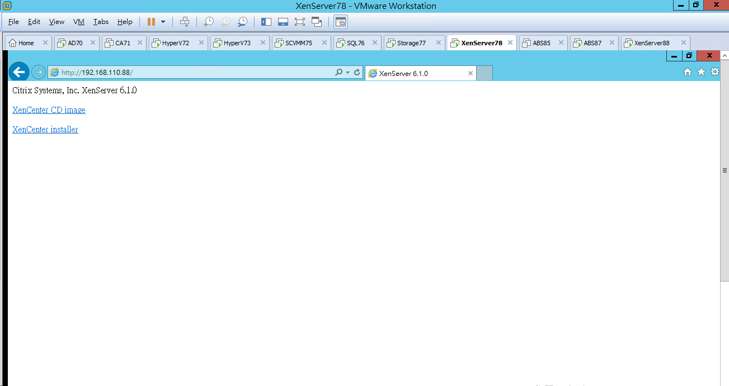Switch to the Storage77 tab
Screen dimensions: 729x386
point(411,43)
